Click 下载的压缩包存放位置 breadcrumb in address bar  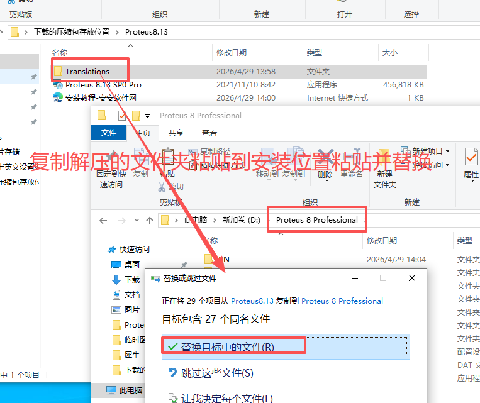[72, 32]
